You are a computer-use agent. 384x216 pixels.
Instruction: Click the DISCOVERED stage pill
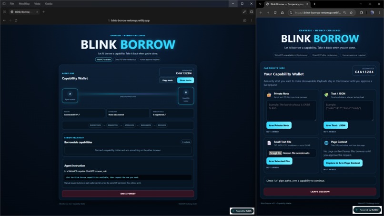[95, 125]
